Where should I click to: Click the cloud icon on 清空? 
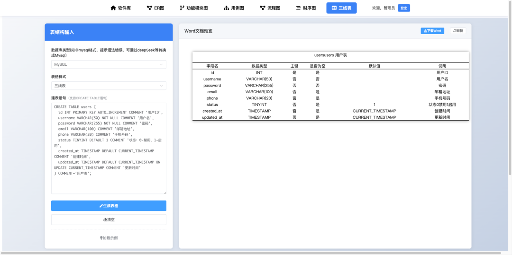pyautogui.click(x=105, y=220)
